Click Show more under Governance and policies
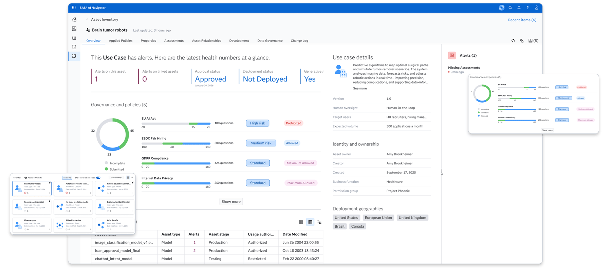The image size is (611, 268). tap(231, 202)
